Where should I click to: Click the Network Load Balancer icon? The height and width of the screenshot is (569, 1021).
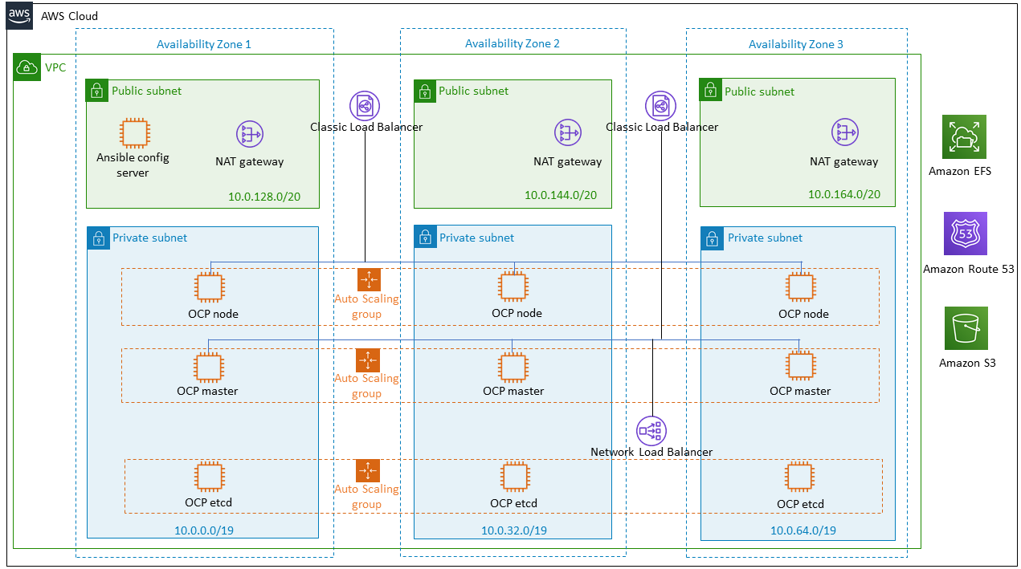[651, 431]
